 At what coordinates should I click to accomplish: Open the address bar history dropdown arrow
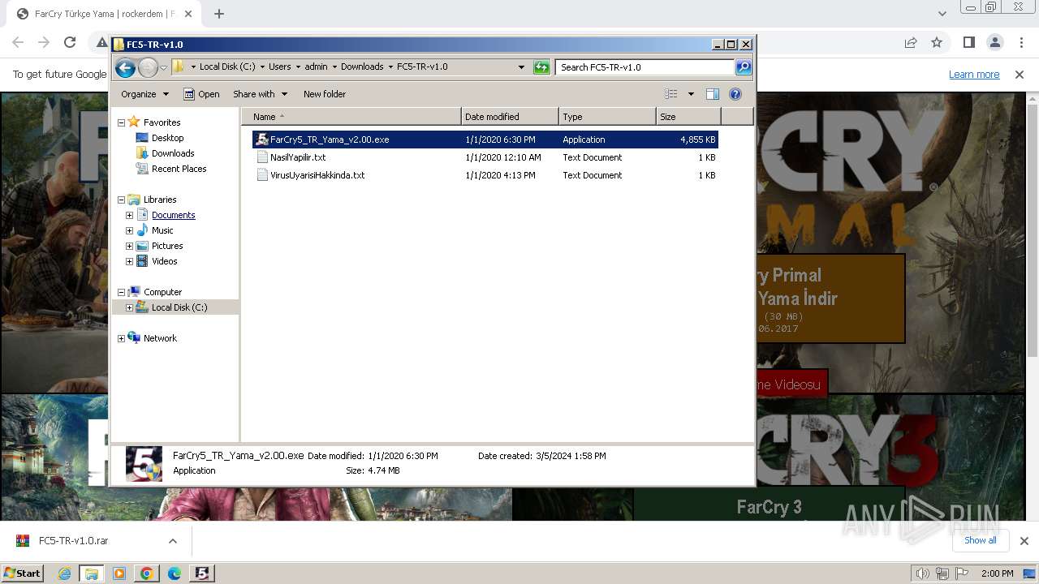(x=521, y=67)
